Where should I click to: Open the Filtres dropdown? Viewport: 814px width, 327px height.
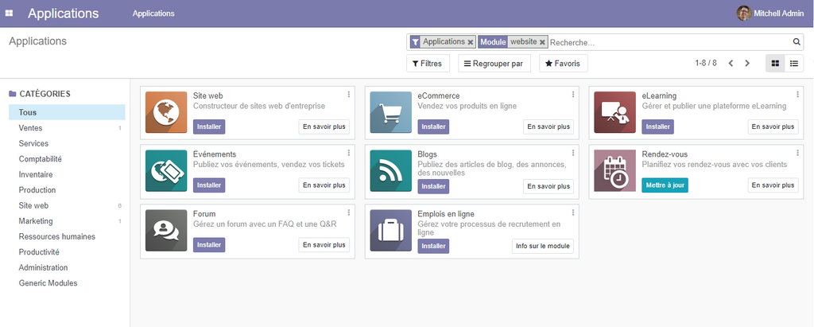pos(428,64)
